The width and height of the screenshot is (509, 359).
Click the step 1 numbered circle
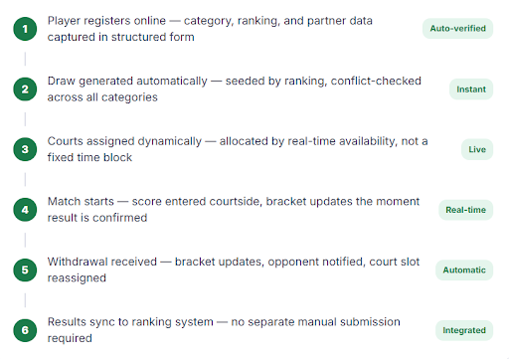[25, 29]
